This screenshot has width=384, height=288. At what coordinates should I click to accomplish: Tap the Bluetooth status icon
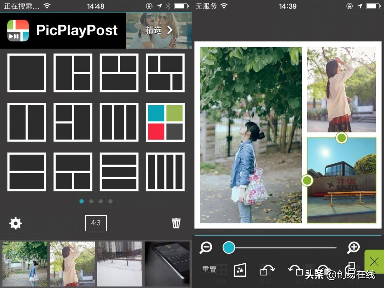pyautogui.click(x=168, y=6)
